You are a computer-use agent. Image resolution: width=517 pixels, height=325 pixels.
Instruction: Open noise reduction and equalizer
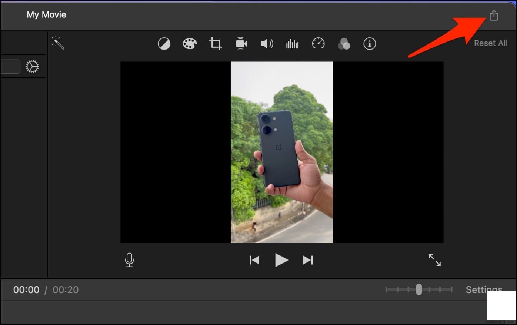(x=292, y=44)
